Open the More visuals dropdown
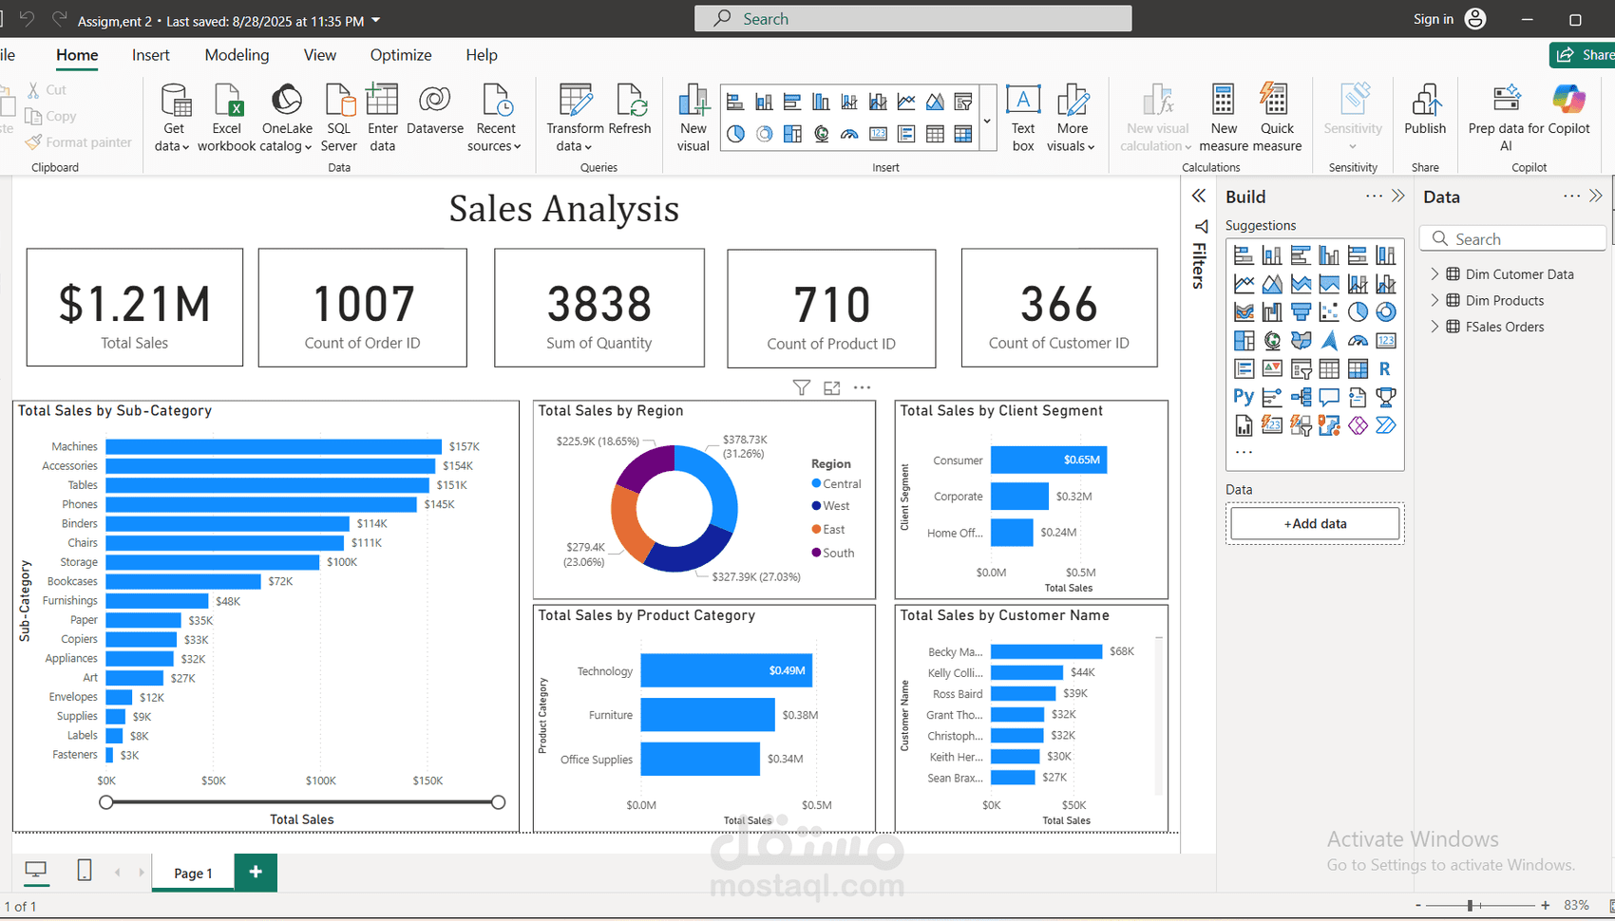 [1072, 118]
